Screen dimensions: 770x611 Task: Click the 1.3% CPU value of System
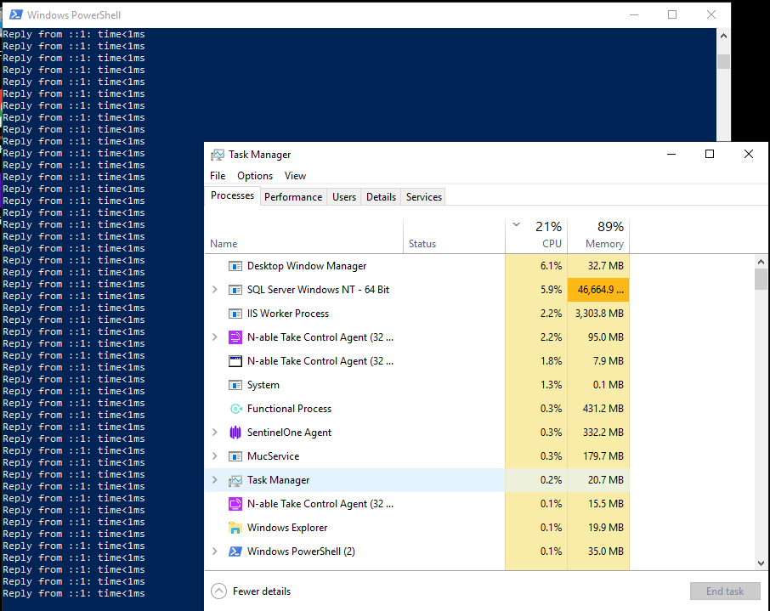pos(551,385)
